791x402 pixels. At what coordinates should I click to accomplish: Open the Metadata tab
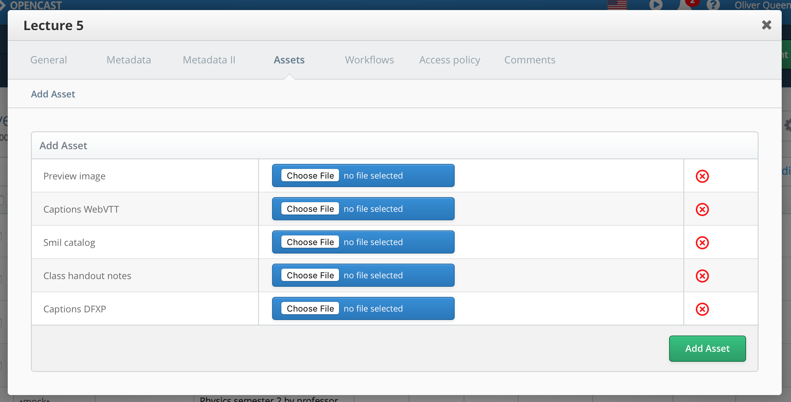pos(128,60)
